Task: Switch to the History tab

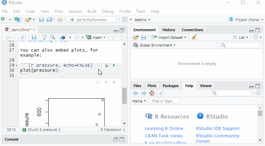Action: (x=169, y=30)
